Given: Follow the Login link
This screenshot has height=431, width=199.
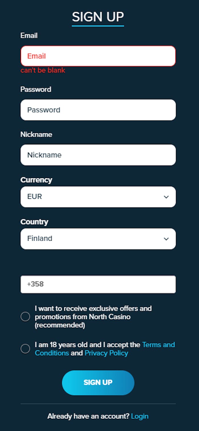Looking at the screenshot, I should click(x=140, y=416).
